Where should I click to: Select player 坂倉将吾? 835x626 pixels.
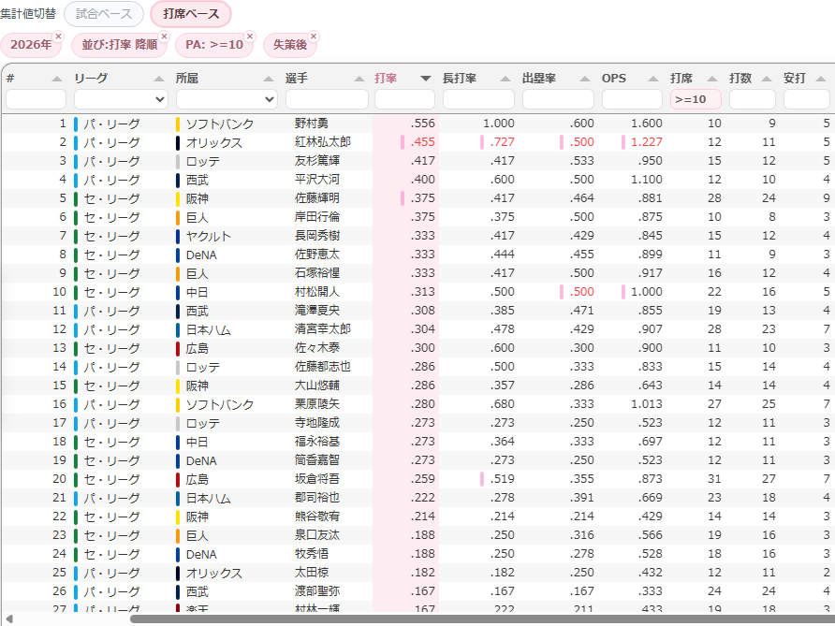317,479
